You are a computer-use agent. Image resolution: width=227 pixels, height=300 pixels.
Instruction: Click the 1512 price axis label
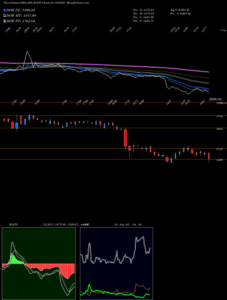click(220, 149)
